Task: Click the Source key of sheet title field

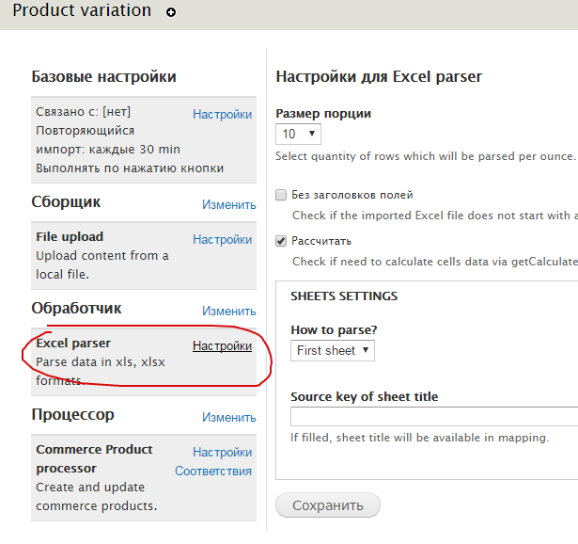Action: click(433, 416)
